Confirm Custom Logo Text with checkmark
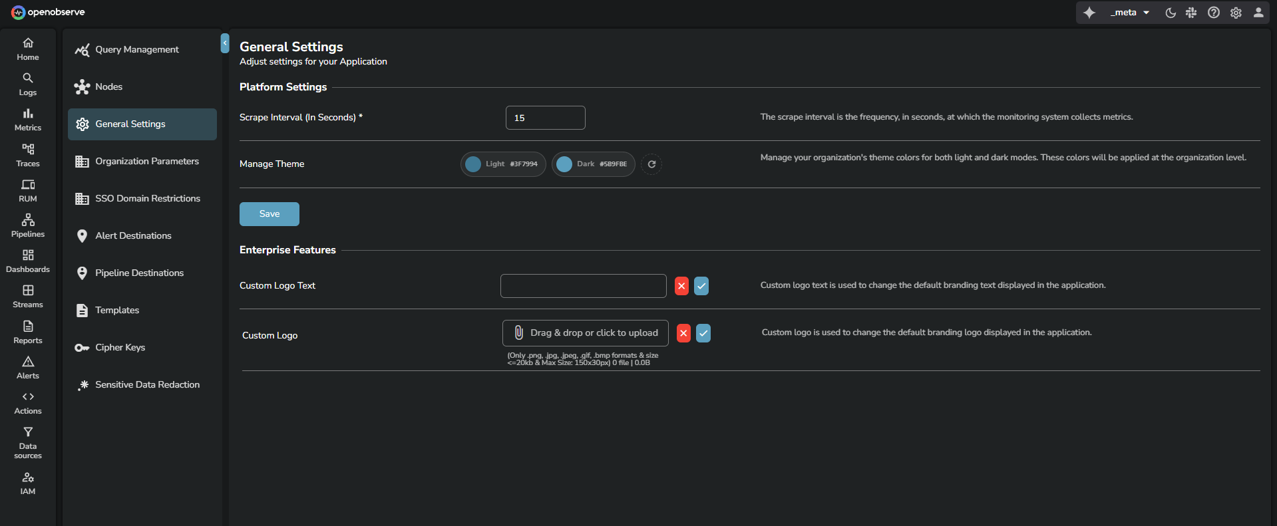1277x526 pixels. pyautogui.click(x=701, y=286)
